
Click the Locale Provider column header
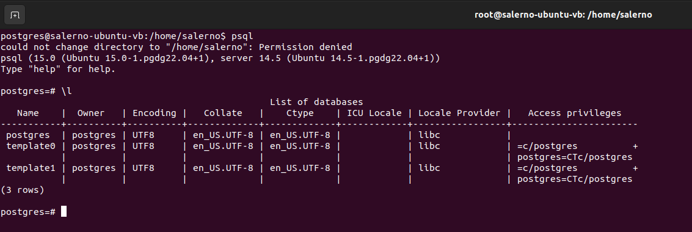tap(459, 113)
